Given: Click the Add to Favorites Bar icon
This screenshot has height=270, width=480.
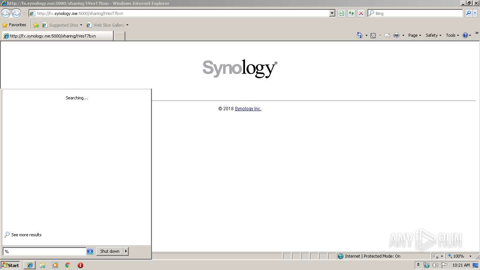Looking at the screenshot, I should pyautogui.click(x=36, y=25).
